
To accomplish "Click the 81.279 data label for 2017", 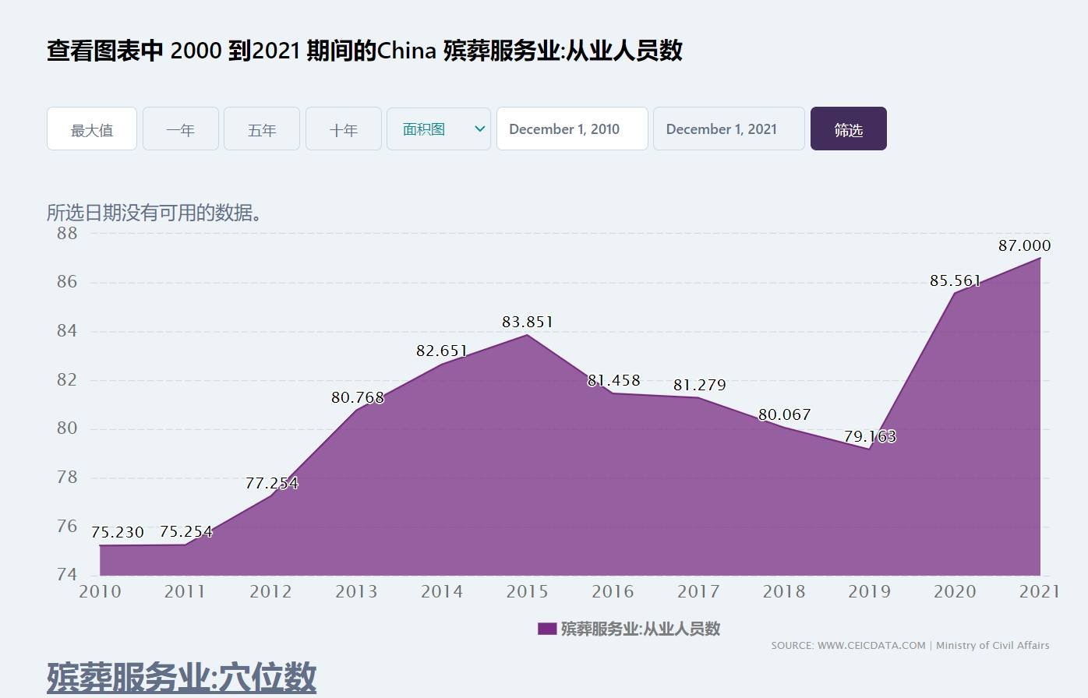I will click(700, 385).
